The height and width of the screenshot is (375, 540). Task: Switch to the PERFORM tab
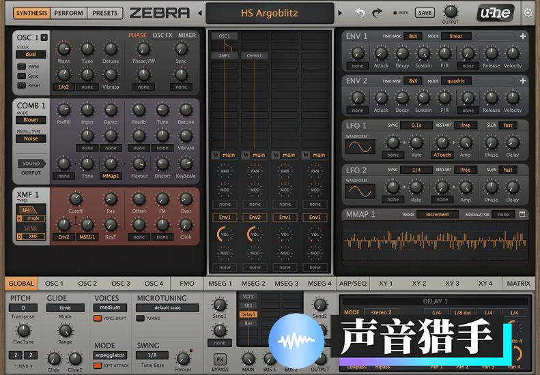[x=68, y=13]
